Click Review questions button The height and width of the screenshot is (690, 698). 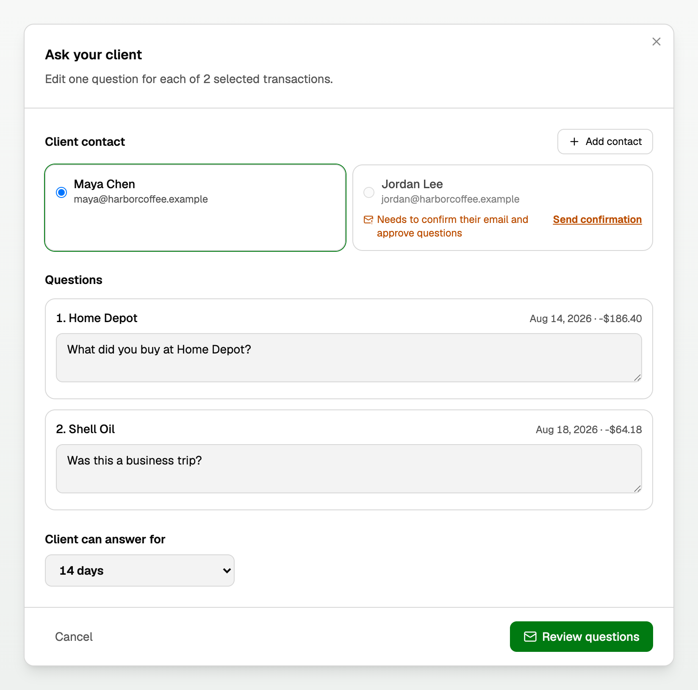point(581,637)
